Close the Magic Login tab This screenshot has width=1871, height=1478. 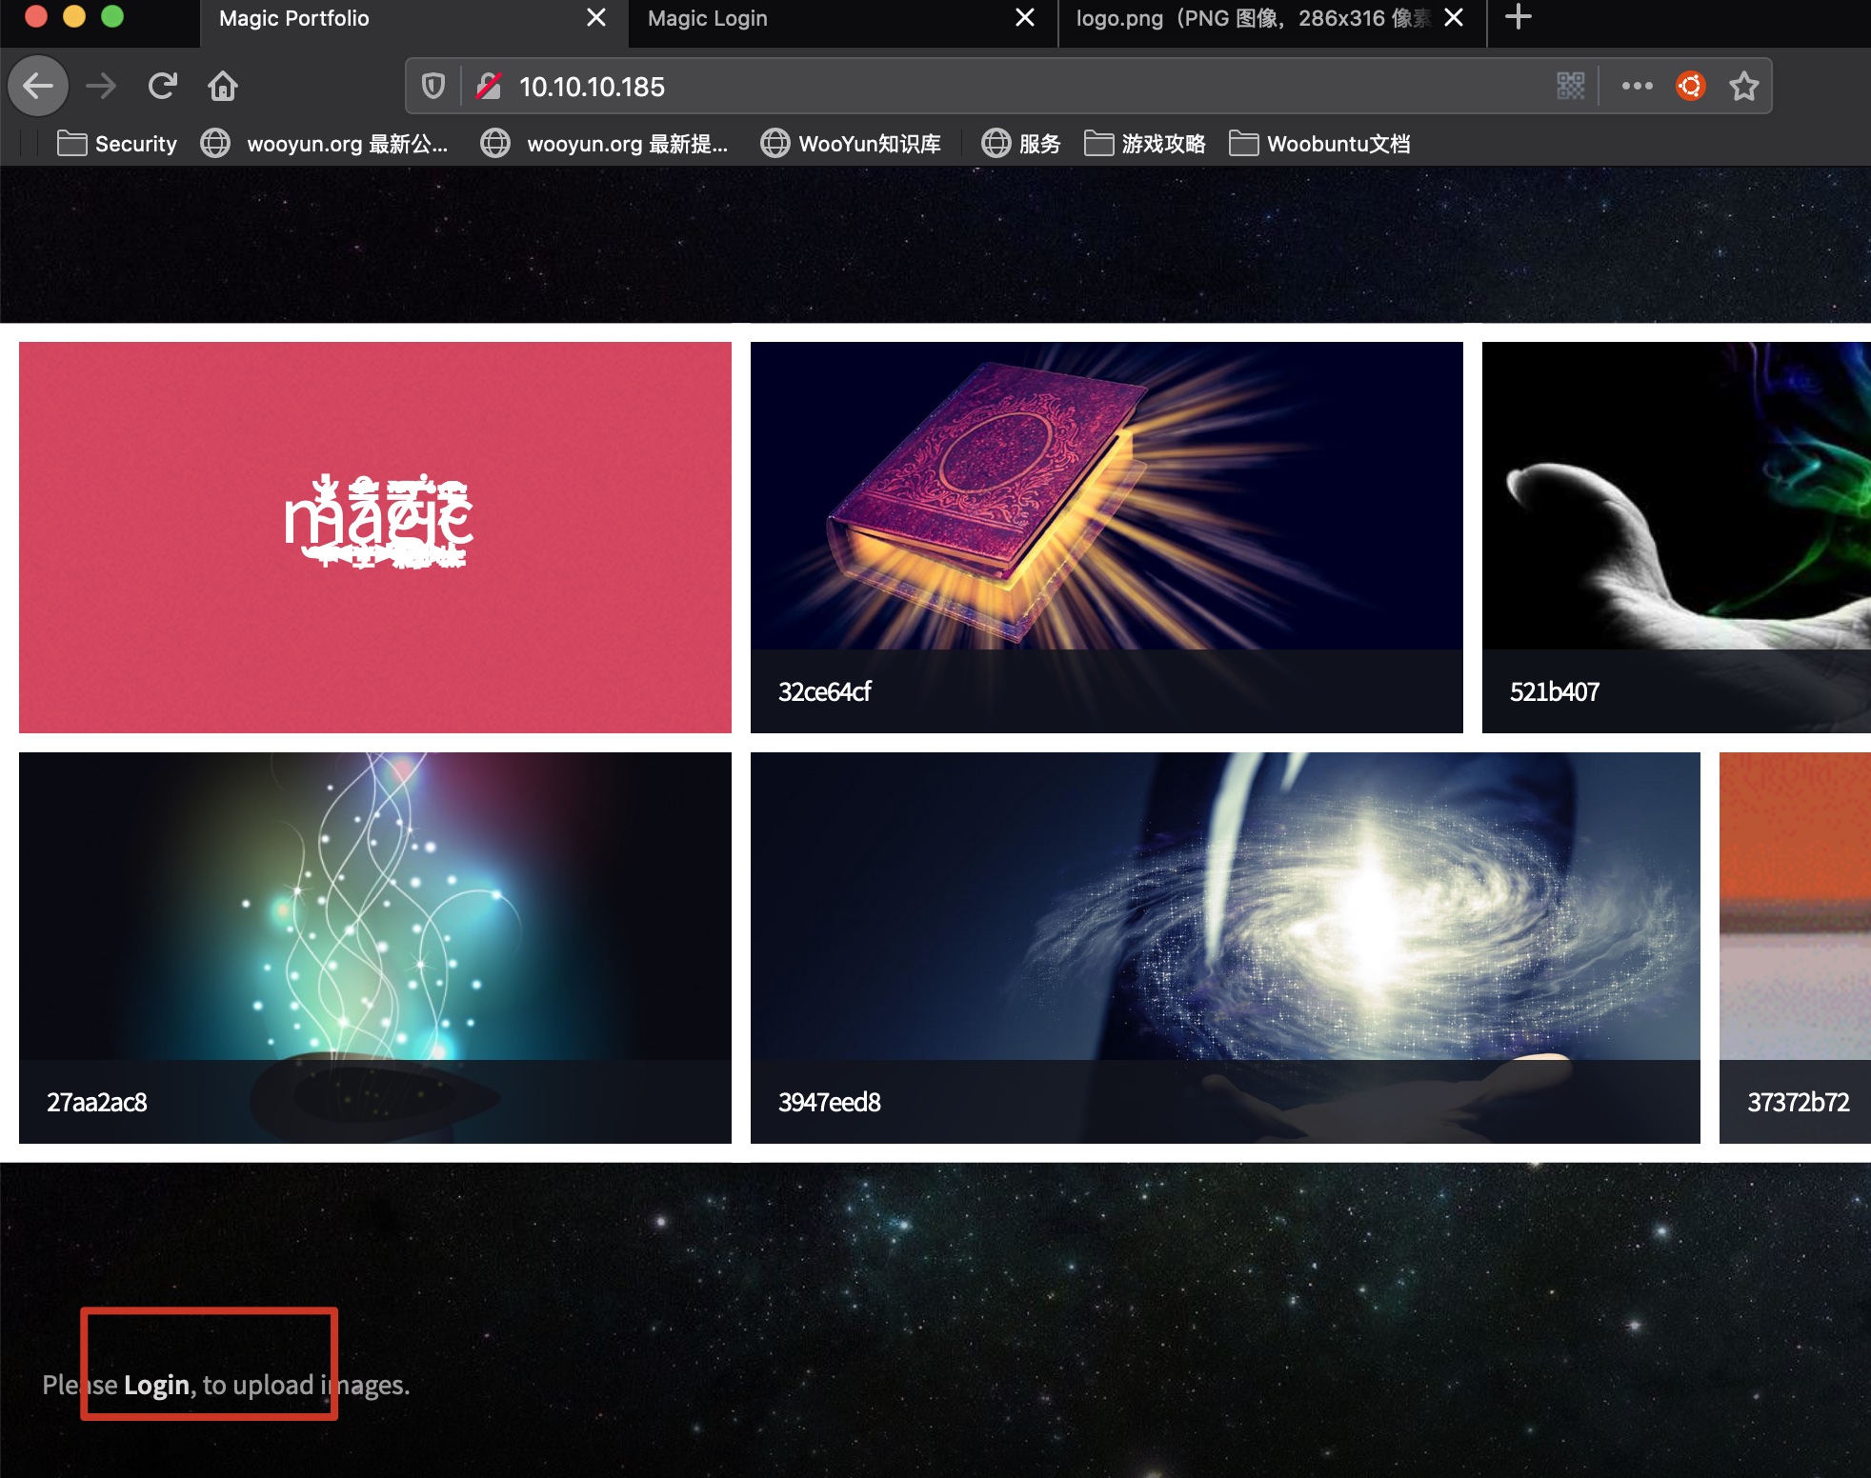pos(1025,18)
